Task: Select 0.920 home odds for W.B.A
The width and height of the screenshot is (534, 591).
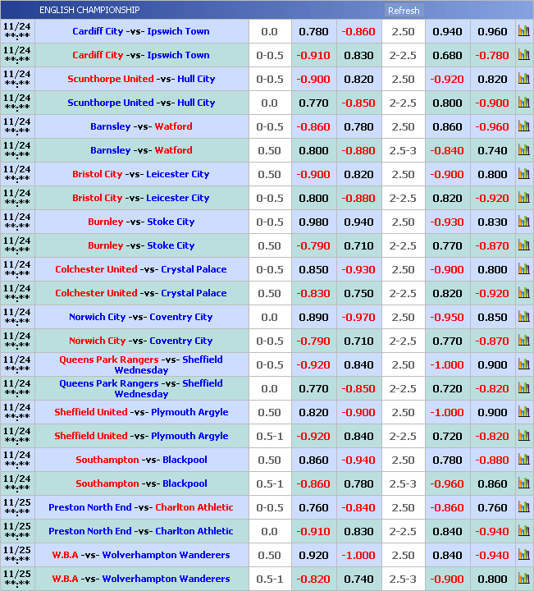Action: tap(313, 556)
